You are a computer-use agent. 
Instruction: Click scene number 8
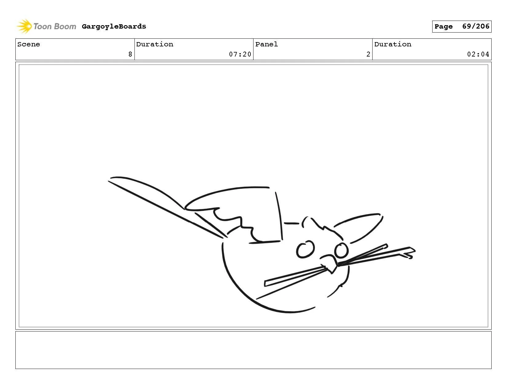130,54
